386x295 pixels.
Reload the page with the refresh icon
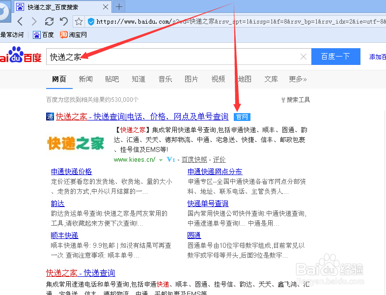49,22
